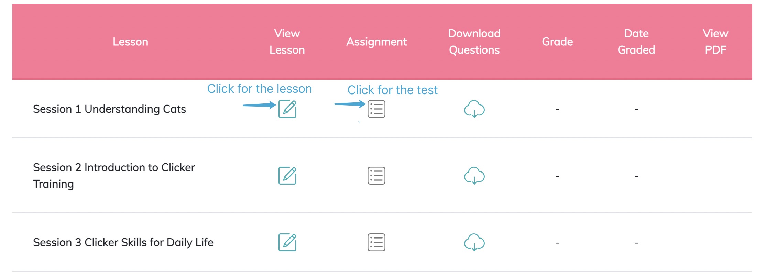766x277 pixels.
Task: Open the Session 3 lesson pencil icon
Action: tap(287, 242)
